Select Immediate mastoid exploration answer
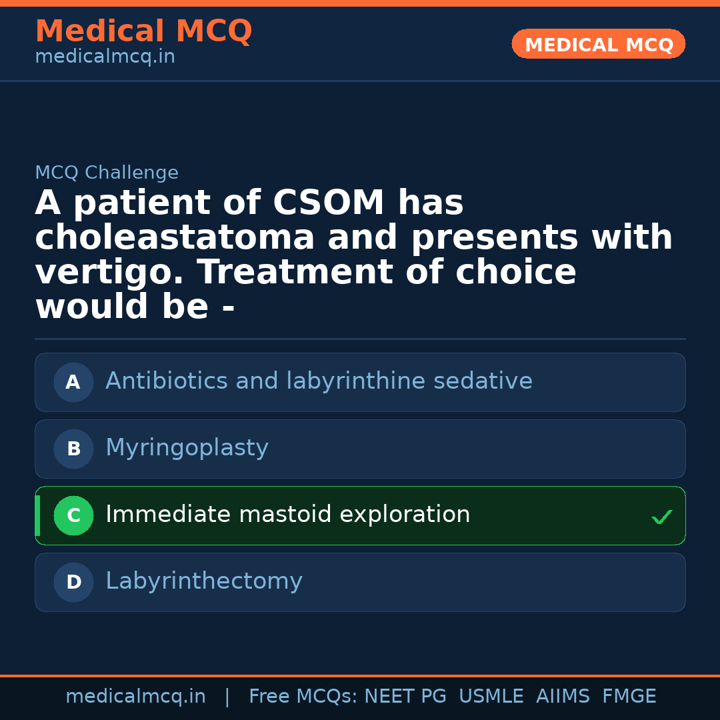This screenshot has height=720, width=720. [x=287, y=515]
